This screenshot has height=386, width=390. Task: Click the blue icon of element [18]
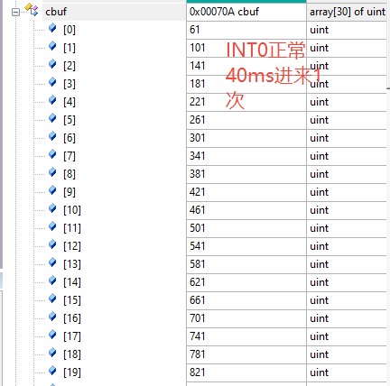point(52,353)
